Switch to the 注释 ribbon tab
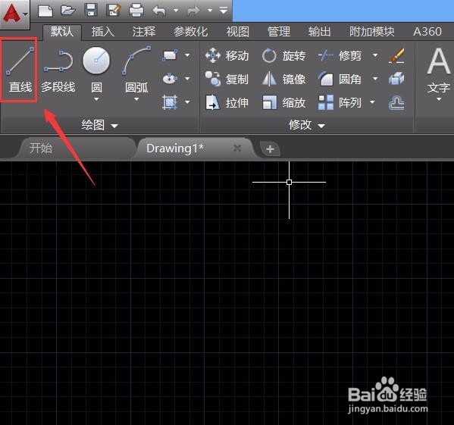Screen dimensions: 454x425 pyautogui.click(x=144, y=32)
